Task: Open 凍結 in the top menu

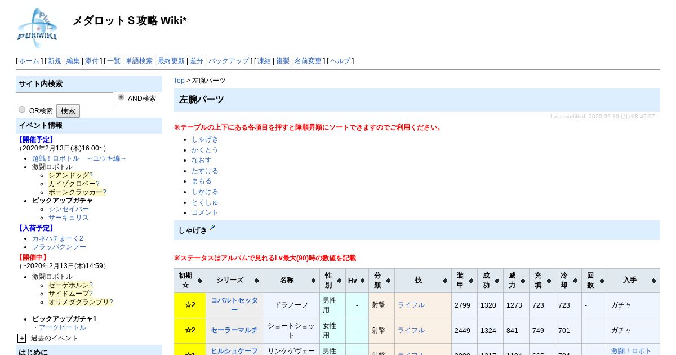Action: 264,61
